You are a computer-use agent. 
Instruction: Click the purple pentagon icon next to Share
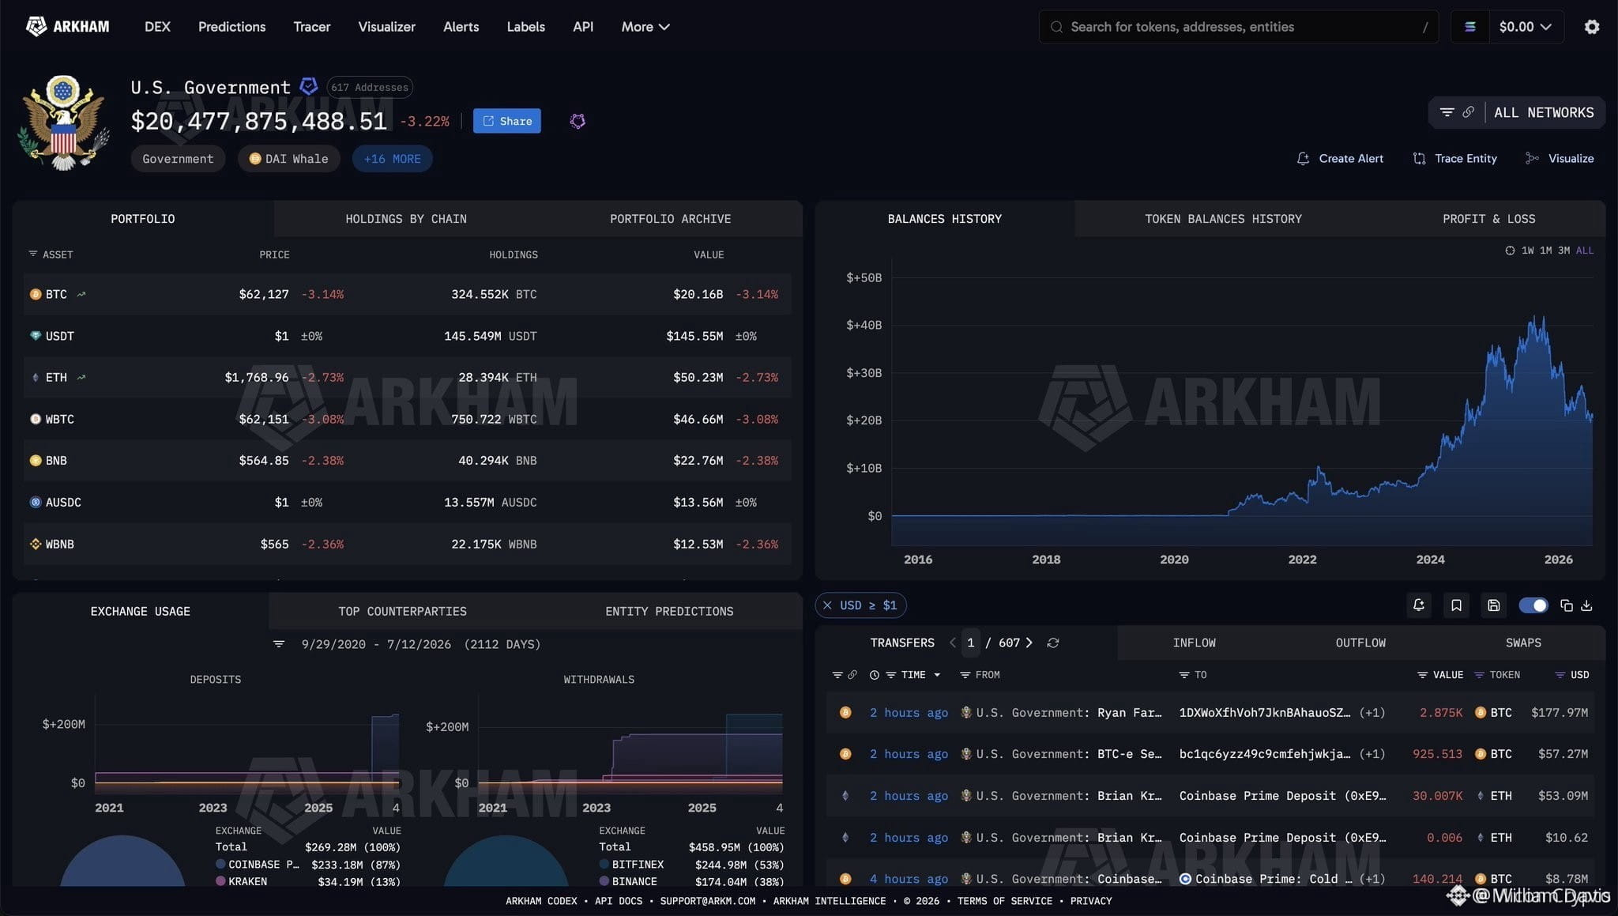pyautogui.click(x=578, y=121)
